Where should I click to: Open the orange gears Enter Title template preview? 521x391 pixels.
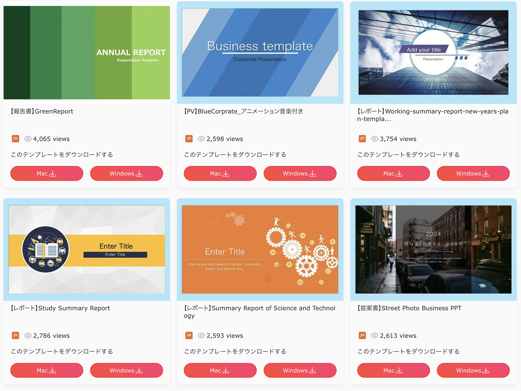pyautogui.click(x=260, y=249)
